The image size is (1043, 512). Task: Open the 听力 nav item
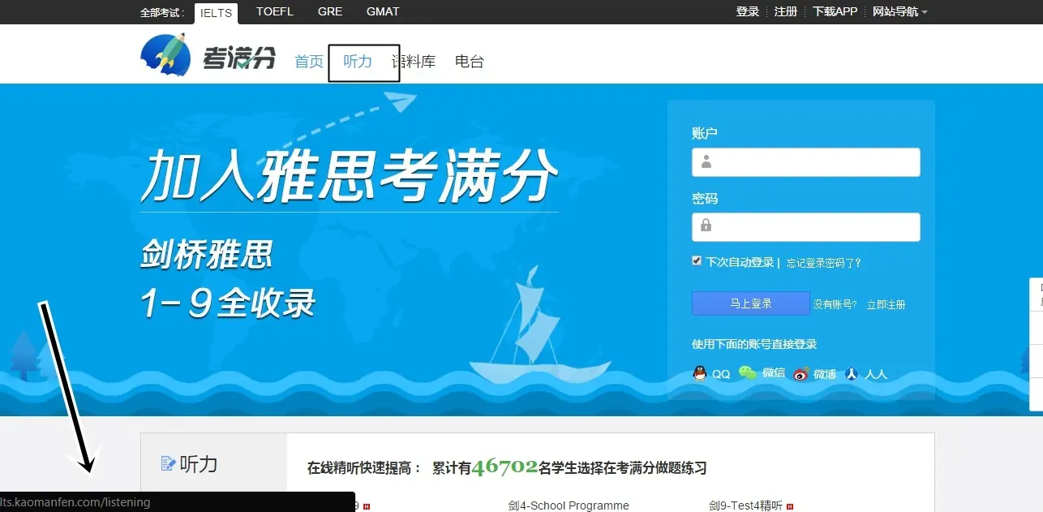pyautogui.click(x=358, y=62)
